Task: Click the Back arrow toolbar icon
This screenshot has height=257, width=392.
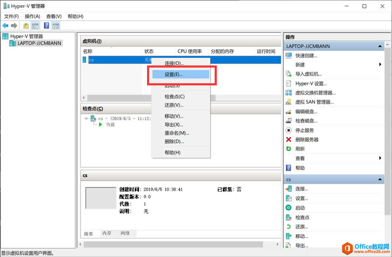Action: pos(5,25)
